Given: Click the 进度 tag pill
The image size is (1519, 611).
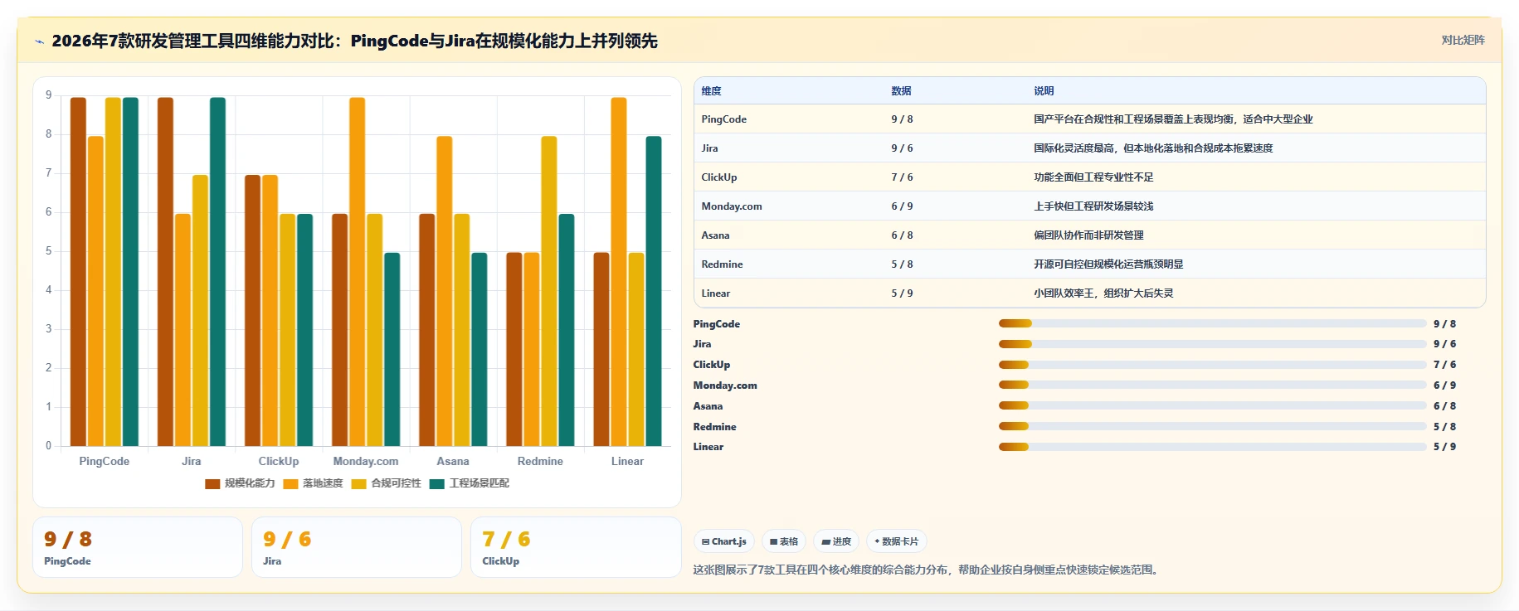Looking at the screenshot, I should (835, 541).
